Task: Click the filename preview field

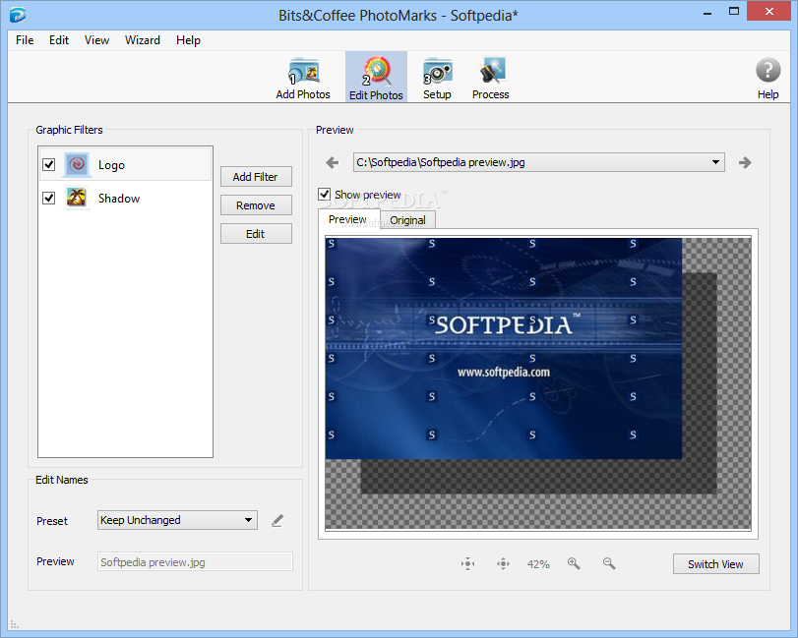Action: point(195,561)
